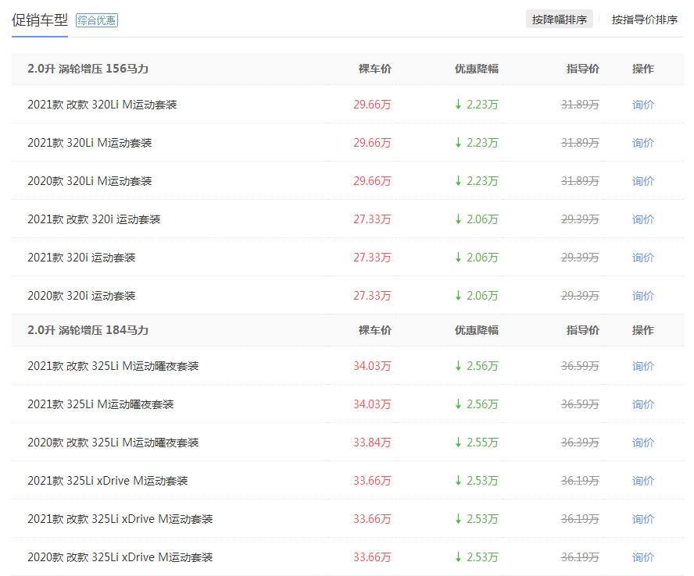Click the 2.0升 涡轮增压 156马力 group header
The height and width of the screenshot is (576, 694).
88,69
